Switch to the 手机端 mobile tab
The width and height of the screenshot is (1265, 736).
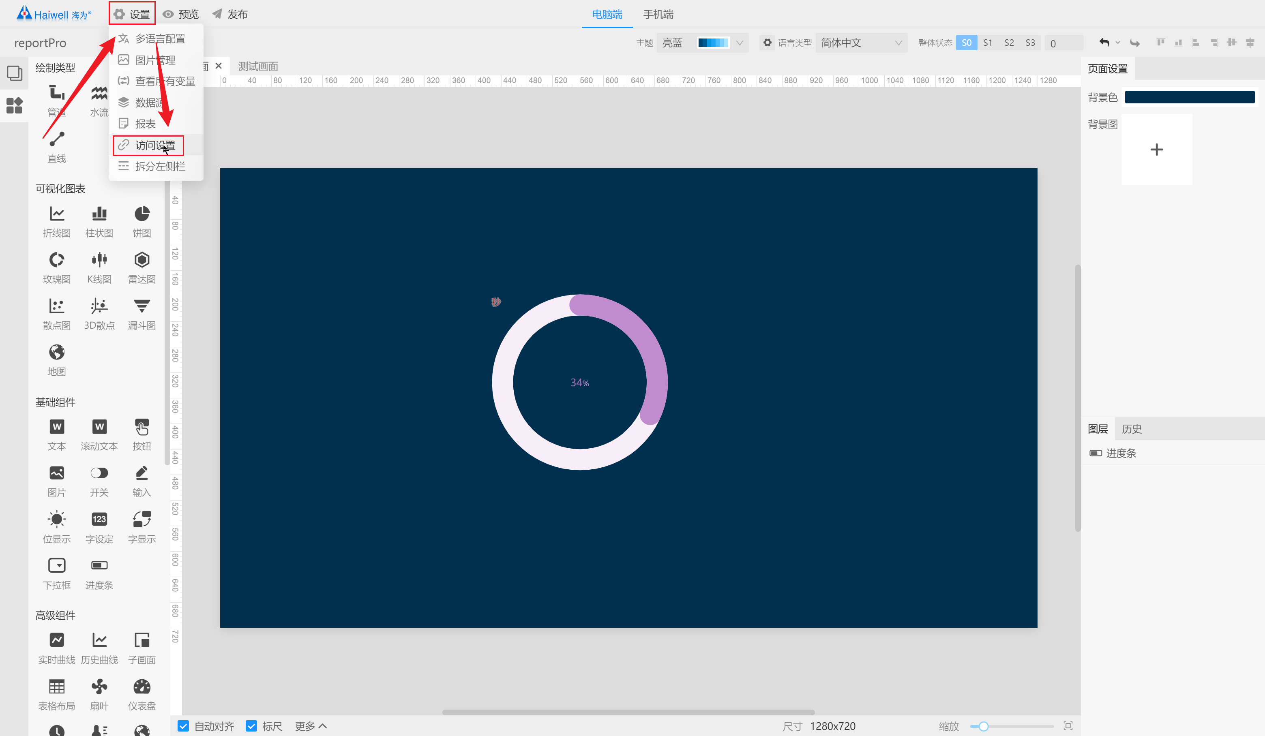[658, 14]
